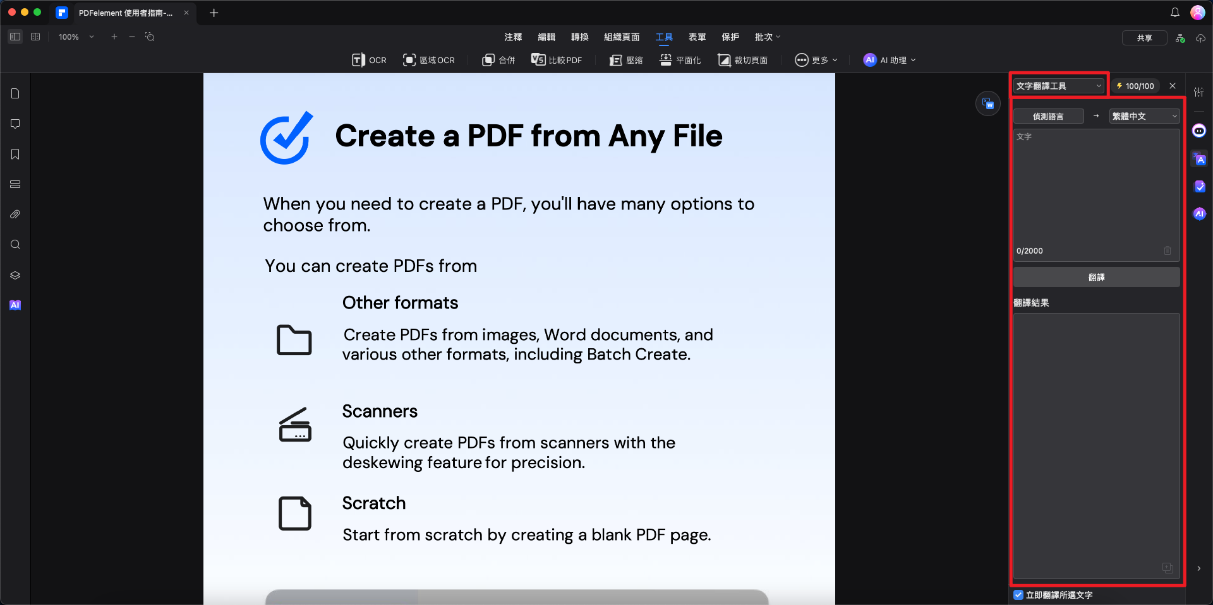This screenshot has width=1213, height=605.
Task: Close the PDFelement 使用者指南 tab
Action: point(186,13)
